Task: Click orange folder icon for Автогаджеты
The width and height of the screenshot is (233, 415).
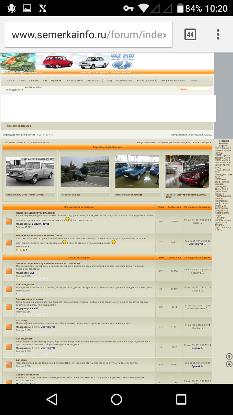Action: click(x=9, y=347)
